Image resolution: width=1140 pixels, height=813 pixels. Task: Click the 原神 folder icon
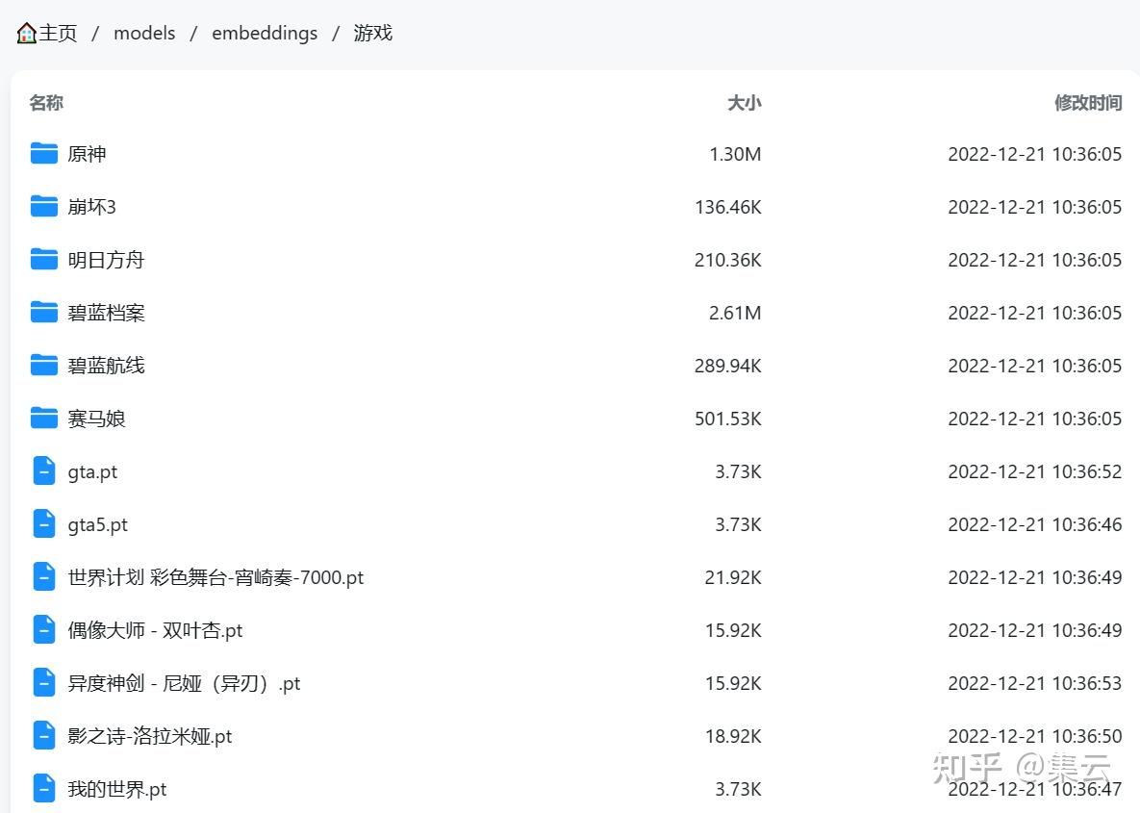click(43, 153)
